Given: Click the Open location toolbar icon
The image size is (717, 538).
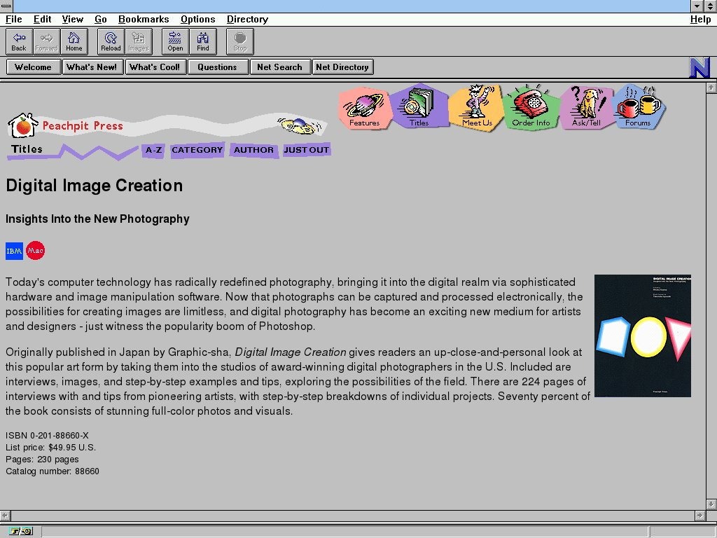Looking at the screenshot, I should click(175, 41).
